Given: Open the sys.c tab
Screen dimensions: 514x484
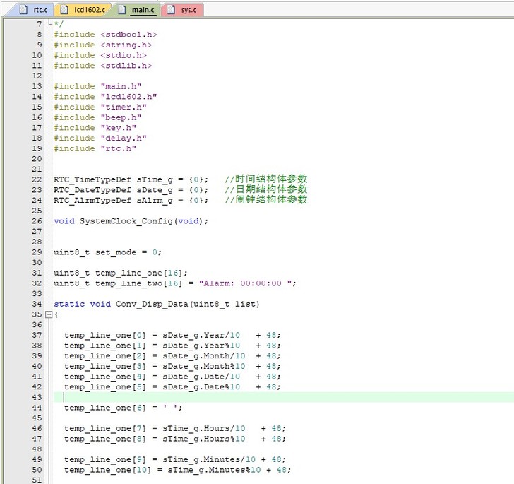Looking at the screenshot, I should [182, 10].
